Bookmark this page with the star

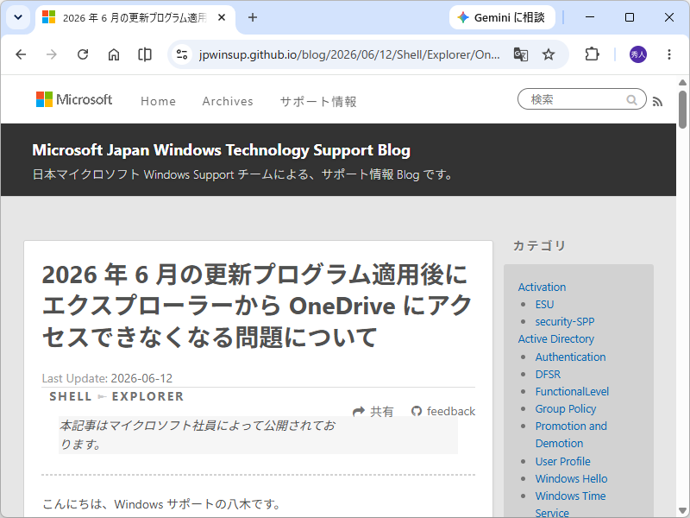[x=549, y=54]
